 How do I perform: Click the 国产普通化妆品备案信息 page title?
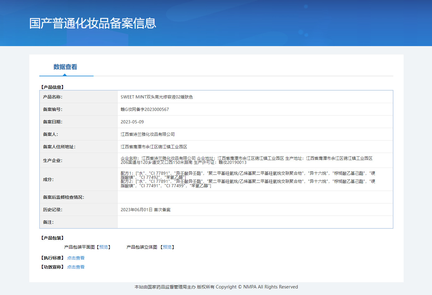click(x=93, y=23)
